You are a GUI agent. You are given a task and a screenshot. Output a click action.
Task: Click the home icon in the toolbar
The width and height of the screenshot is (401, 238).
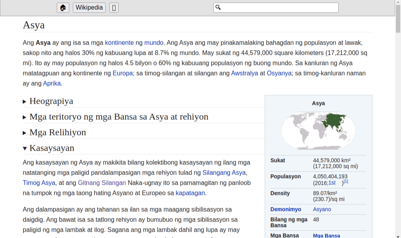click(x=63, y=7)
